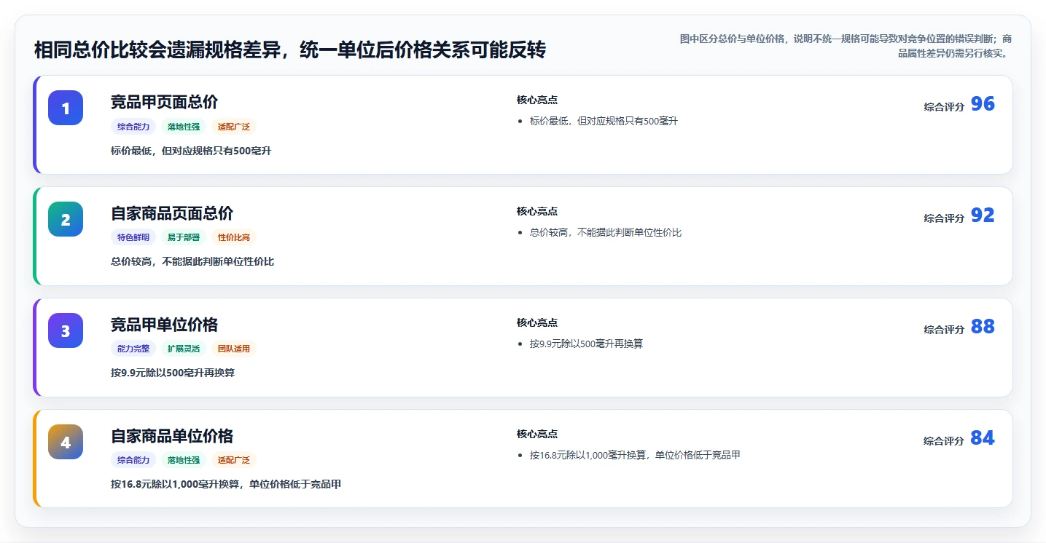Click bullet point 总价较高，不能据此判断单位性价比
The height and width of the screenshot is (543, 1046).
(606, 232)
